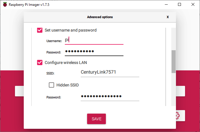Screen dimensions: 200x132
Task: Click the Raspberry Pi logo in title bar
Action: 5,4
